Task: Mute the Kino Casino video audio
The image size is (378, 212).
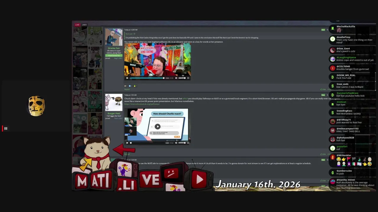Action: click(176, 78)
